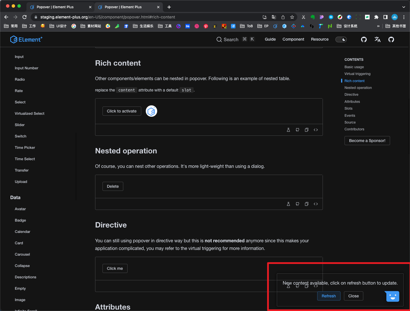Edit on GitHub icon in Nested operation demo
410x311 pixels.
tap(298, 204)
